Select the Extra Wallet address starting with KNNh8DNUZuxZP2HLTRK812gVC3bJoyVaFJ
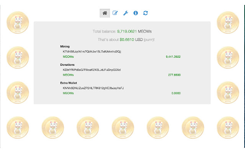Image resolution: width=245 pixels, height=153 pixels. click(93, 88)
